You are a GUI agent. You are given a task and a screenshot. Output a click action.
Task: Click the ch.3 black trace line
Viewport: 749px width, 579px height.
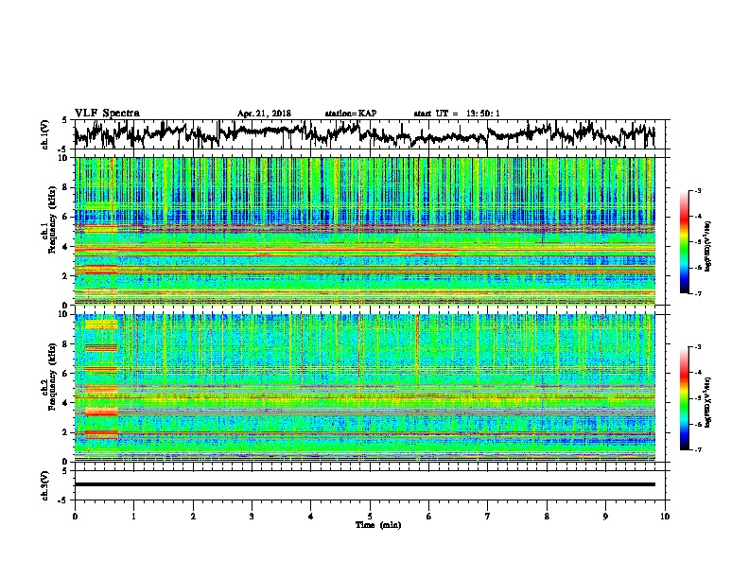click(365, 484)
